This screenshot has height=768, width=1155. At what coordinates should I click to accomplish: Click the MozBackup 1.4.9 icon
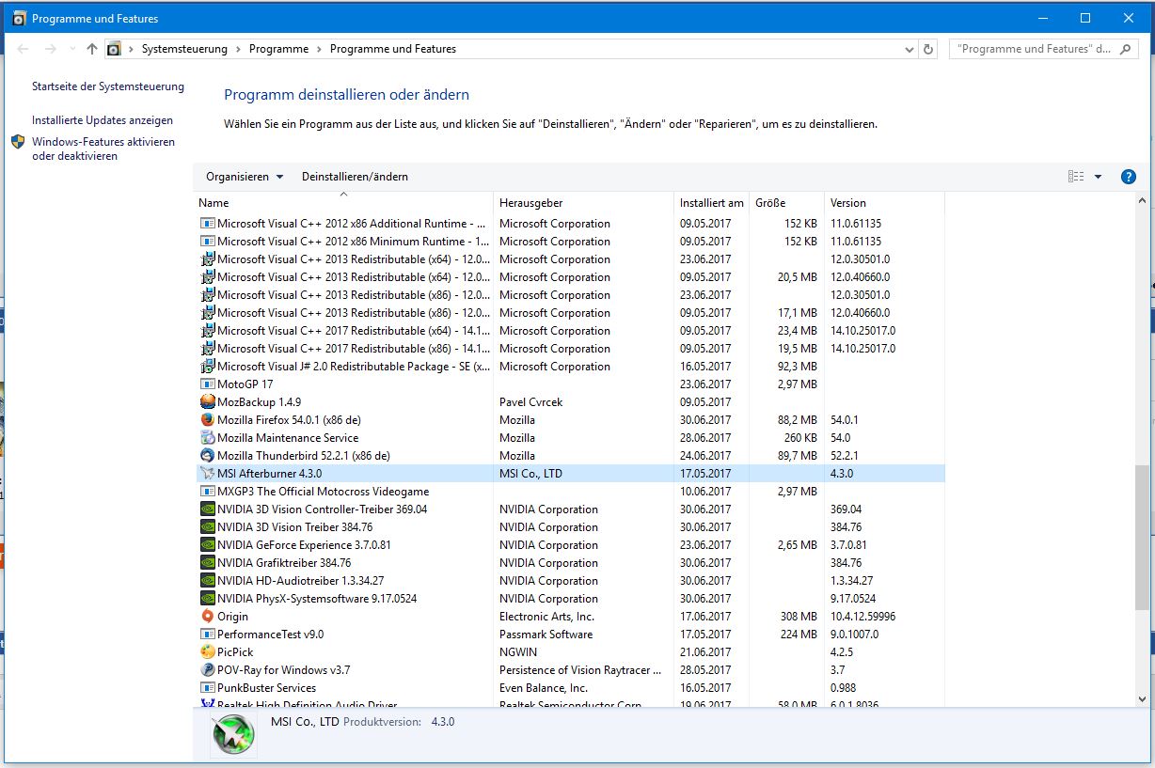click(208, 402)
